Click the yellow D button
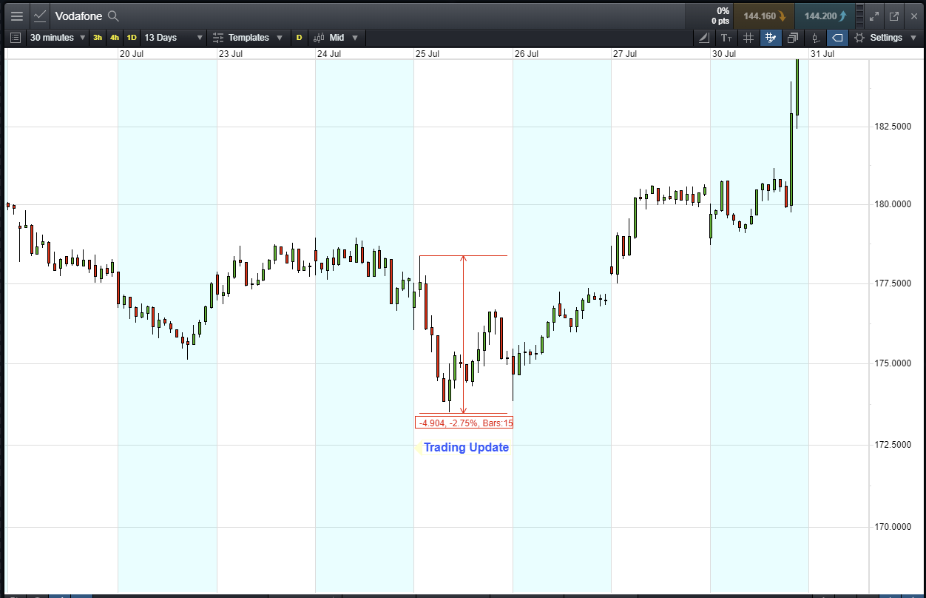926x598 pixels. (300, 38)
